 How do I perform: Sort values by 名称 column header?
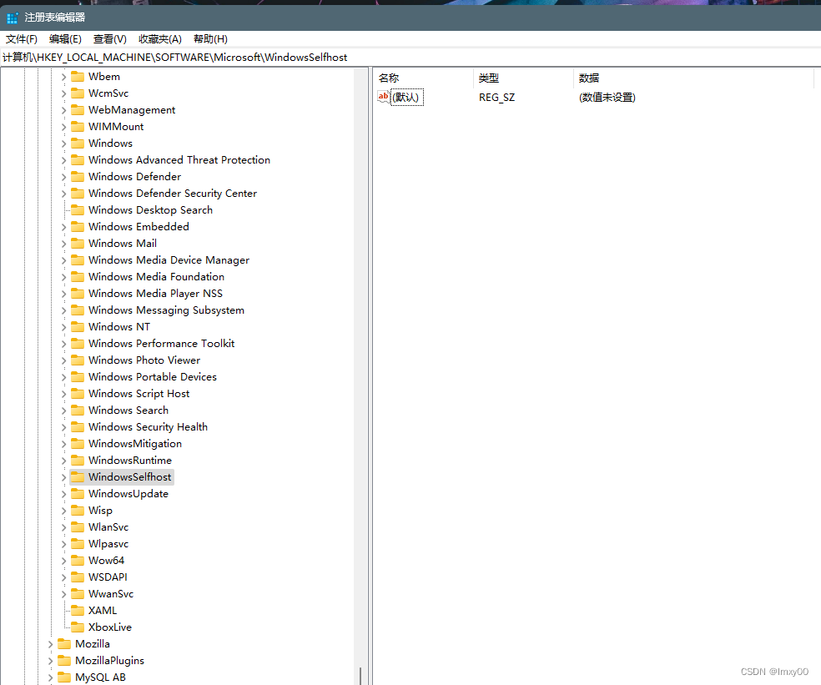click(x=423, y=78)
